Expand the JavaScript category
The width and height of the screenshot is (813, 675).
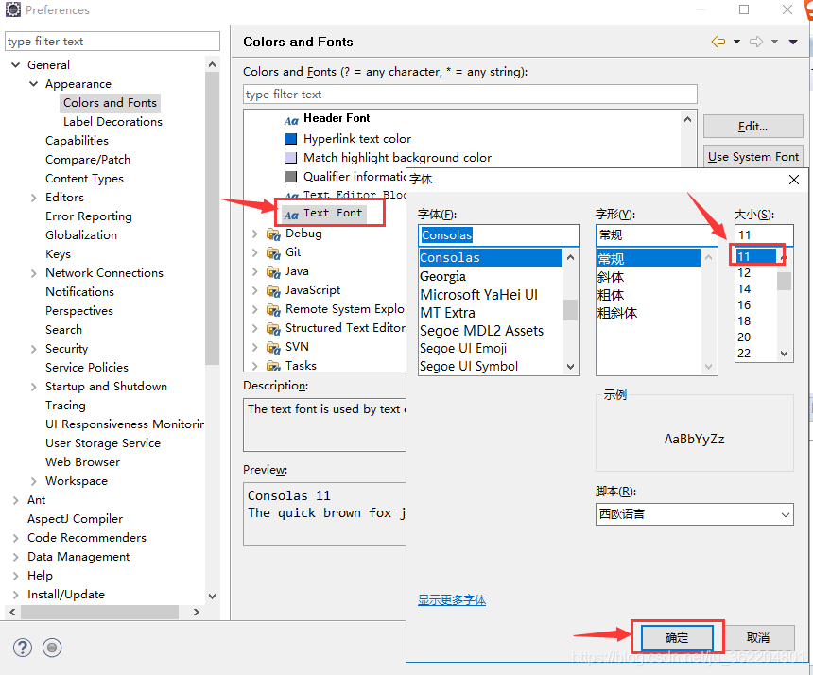(x=254, y=290)
